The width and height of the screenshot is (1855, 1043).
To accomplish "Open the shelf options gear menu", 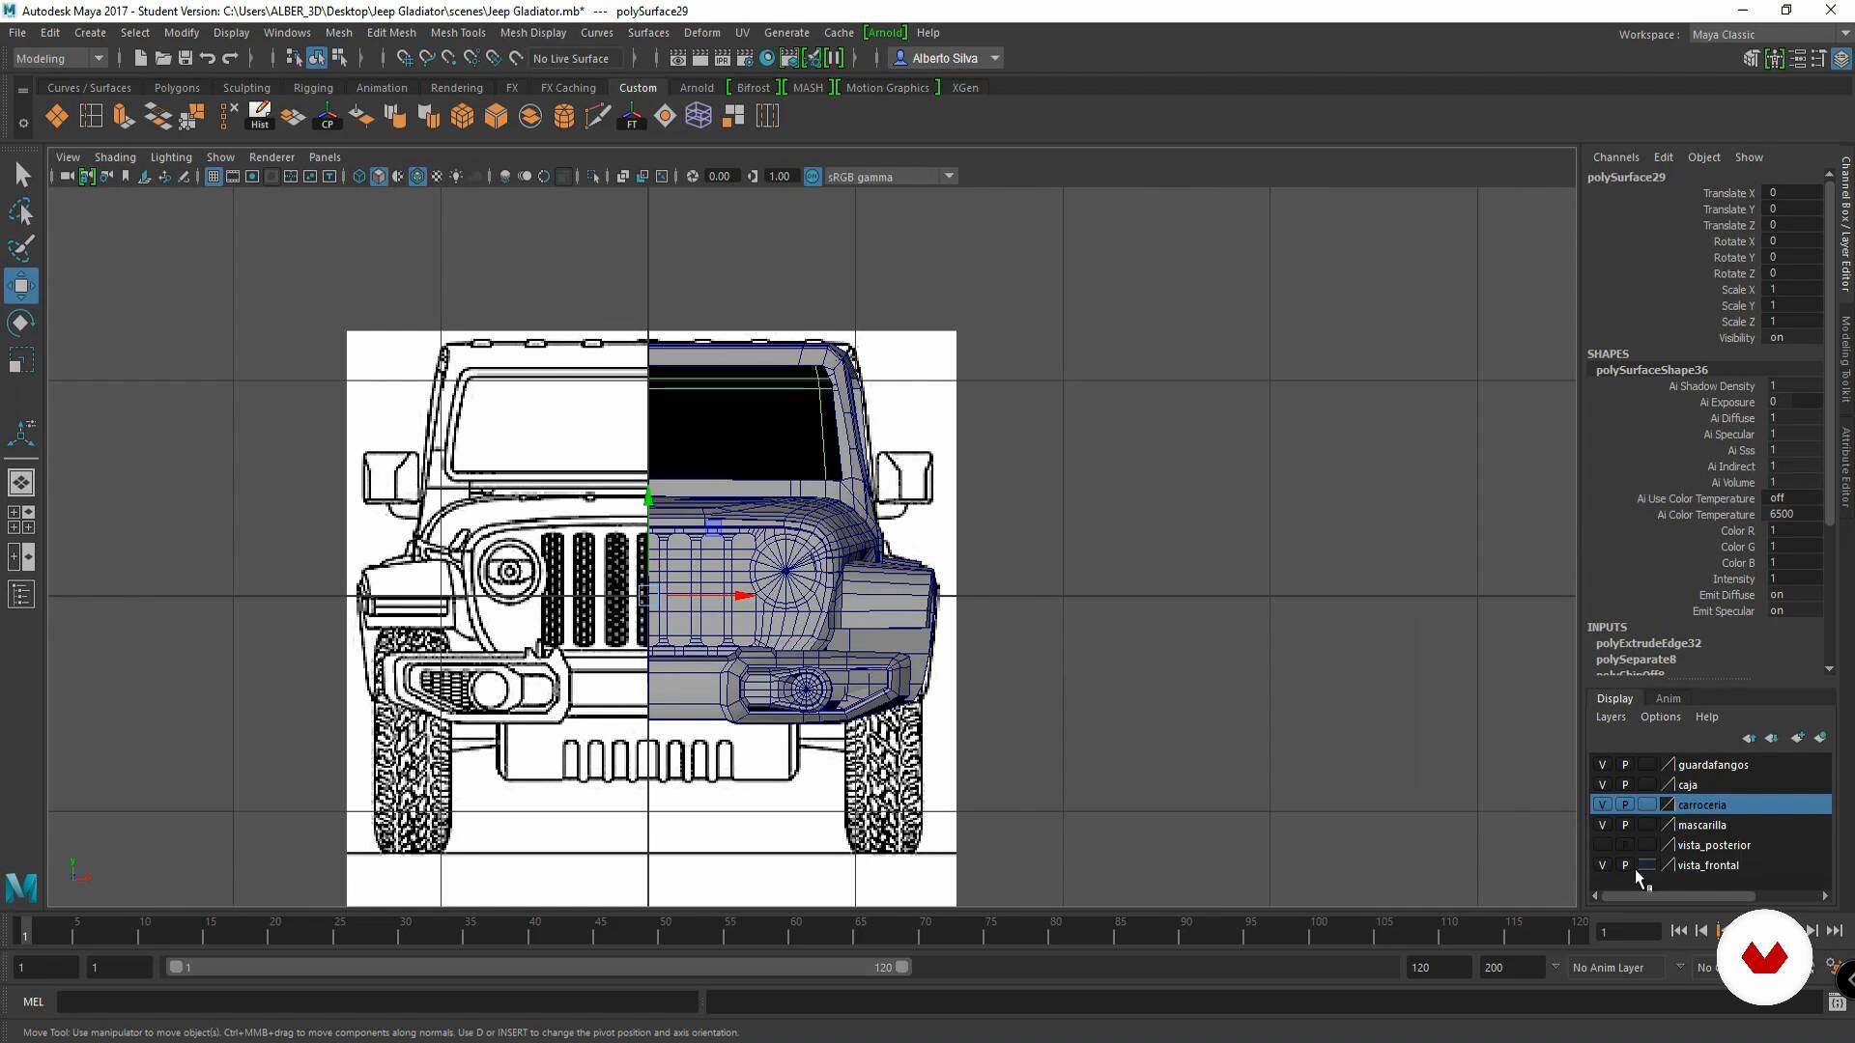I will click(23, 123).
